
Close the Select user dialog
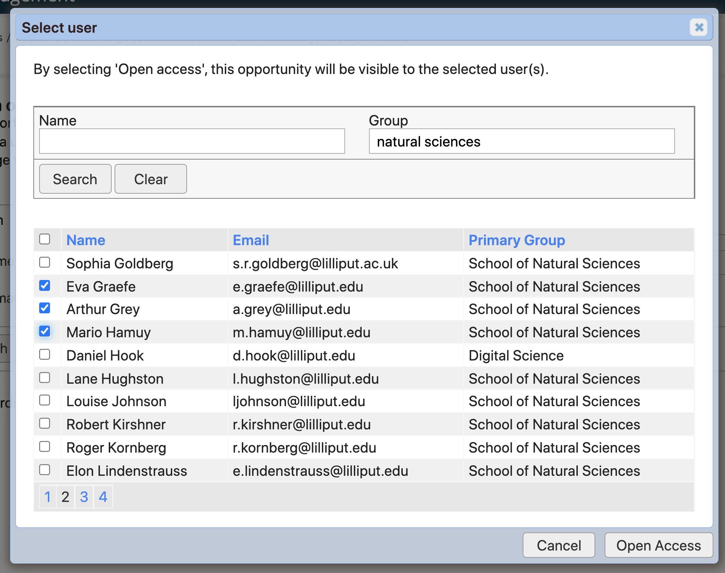point(699,27)
